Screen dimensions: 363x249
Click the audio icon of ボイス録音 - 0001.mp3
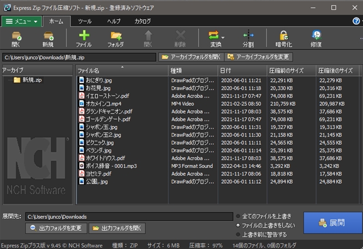point(81,166)
